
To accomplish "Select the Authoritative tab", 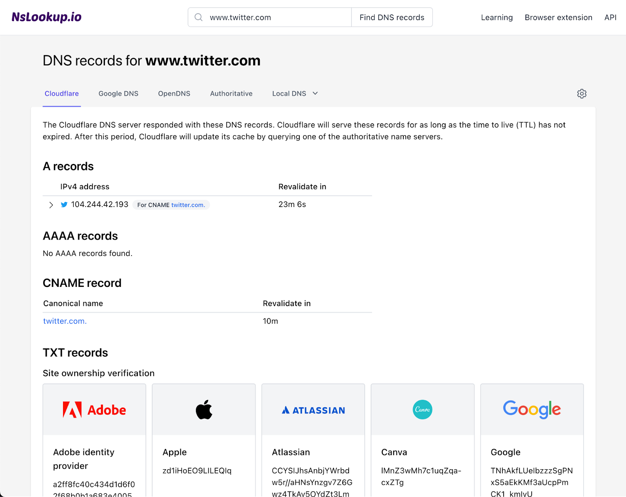I will point(231,94).
